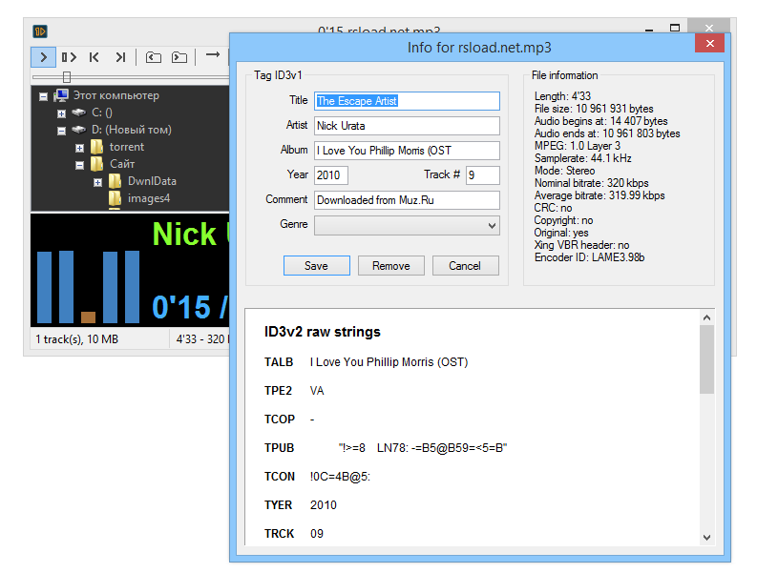
Task: Click the Track # field
Action: pyautogui.click(x=483, y=175)
